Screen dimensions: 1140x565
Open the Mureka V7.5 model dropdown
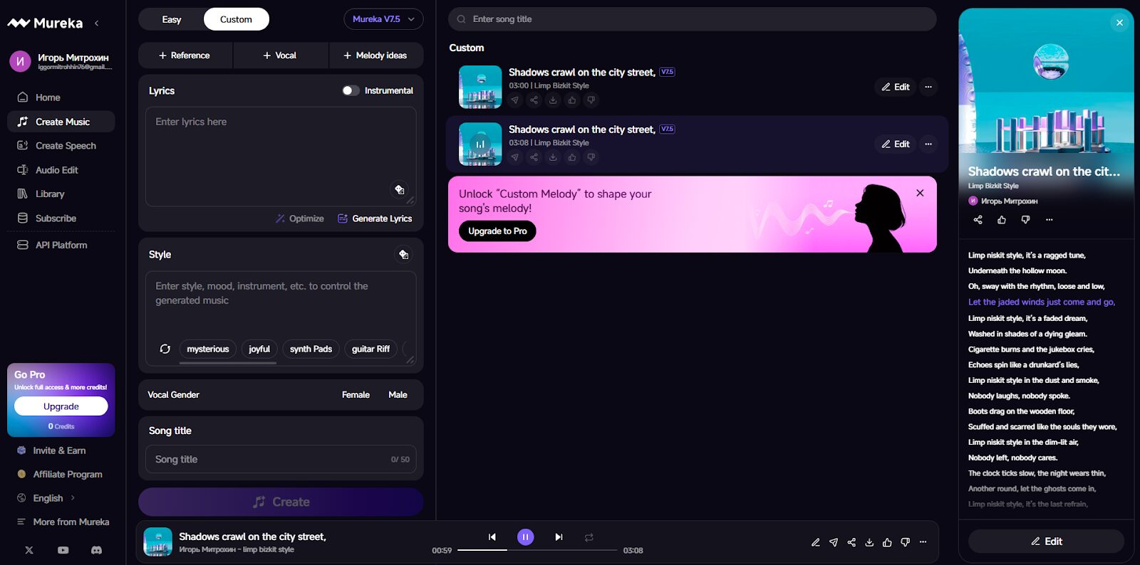tap(383, 19)
